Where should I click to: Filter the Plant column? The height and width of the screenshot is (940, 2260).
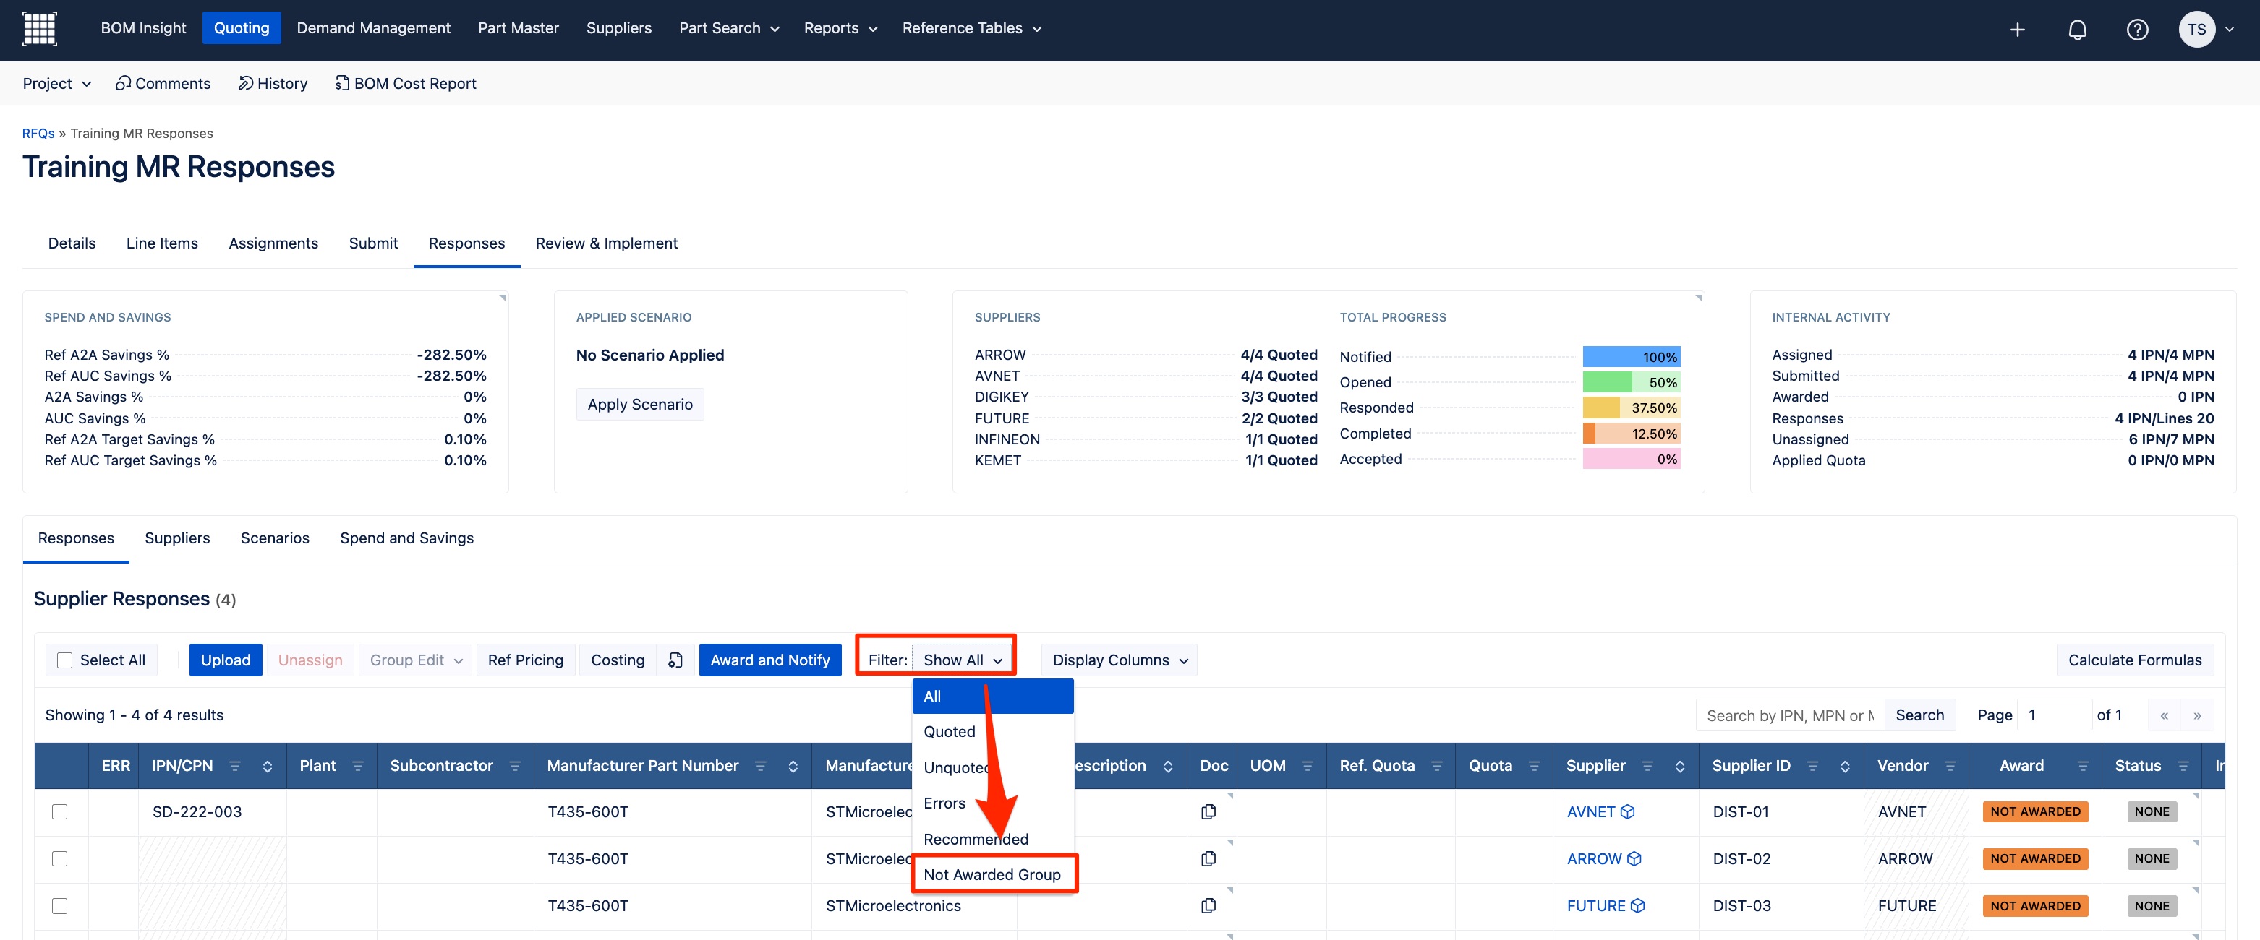357,767
